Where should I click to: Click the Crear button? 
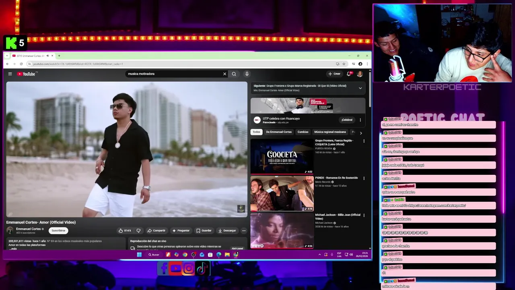[334, 74]
